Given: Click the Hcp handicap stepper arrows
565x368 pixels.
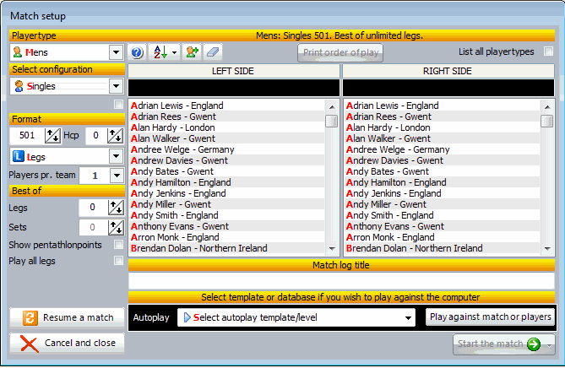Looking at the screenshot, I should (x=117, y=136).
